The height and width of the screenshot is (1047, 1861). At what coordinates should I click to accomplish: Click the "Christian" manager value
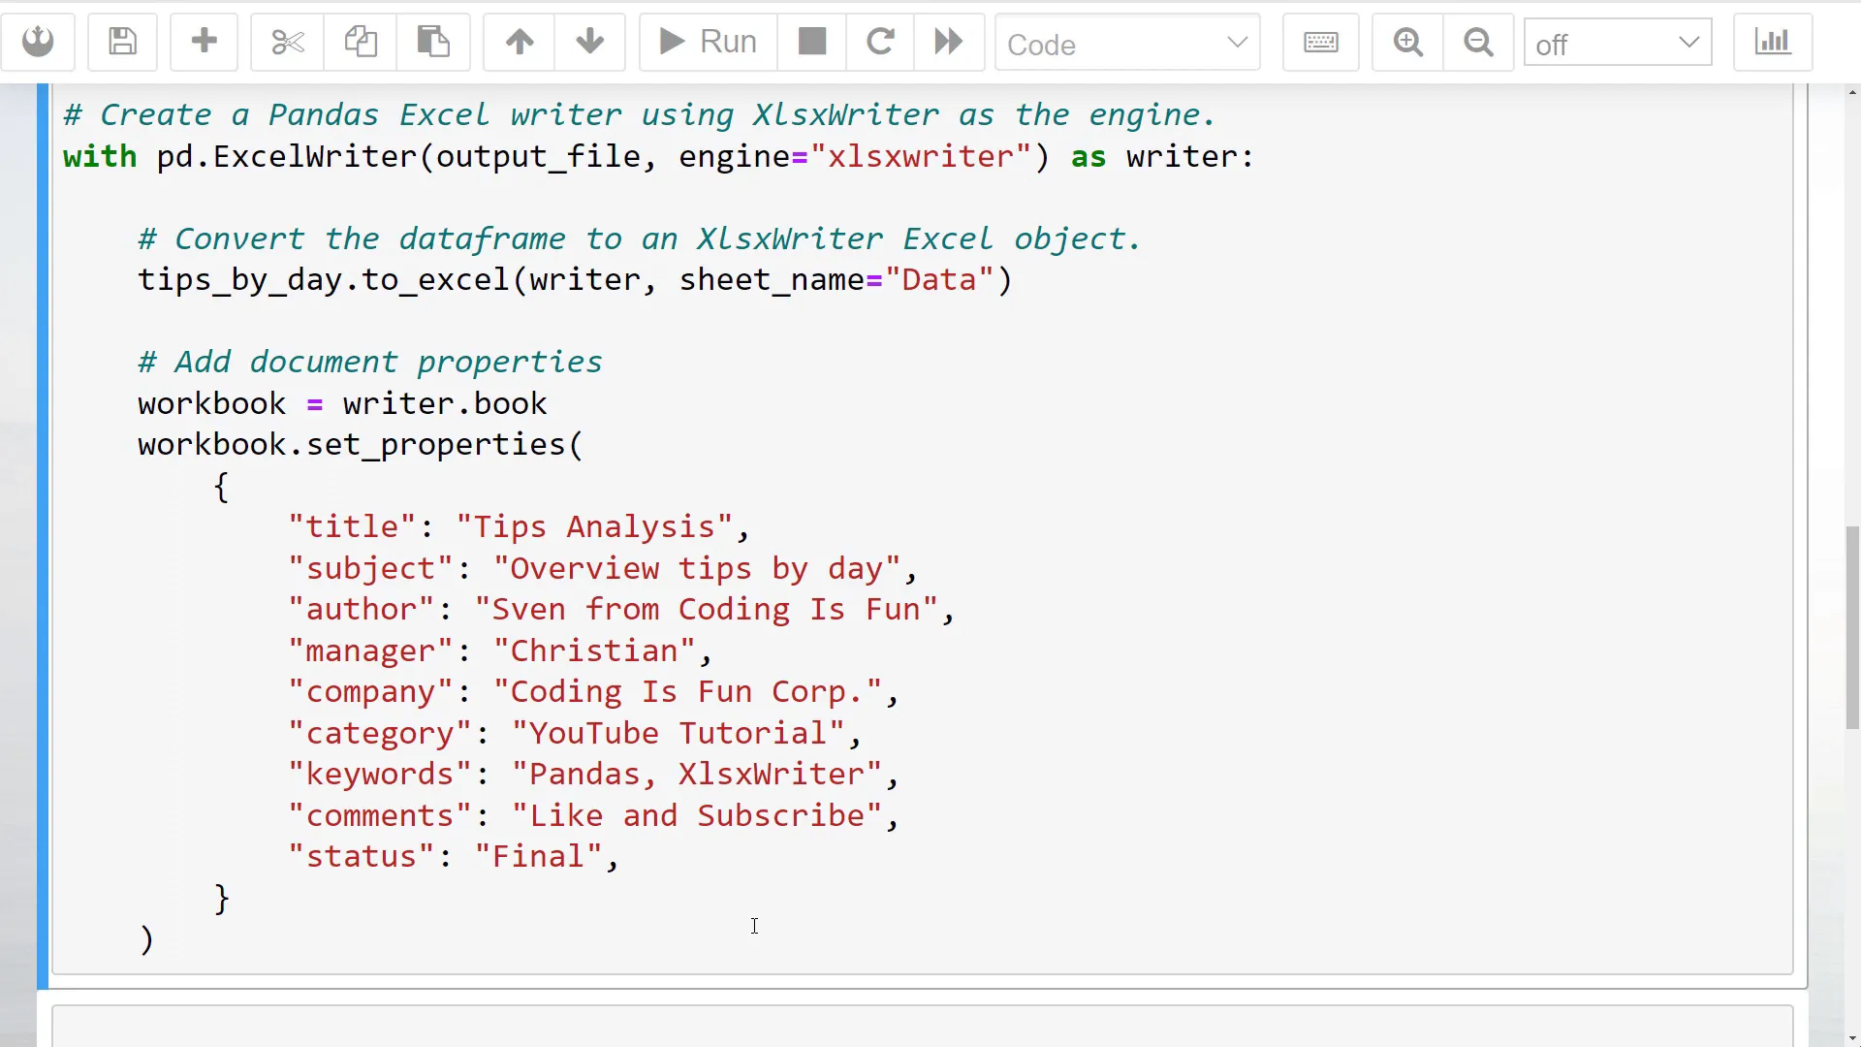click(594, 651)
